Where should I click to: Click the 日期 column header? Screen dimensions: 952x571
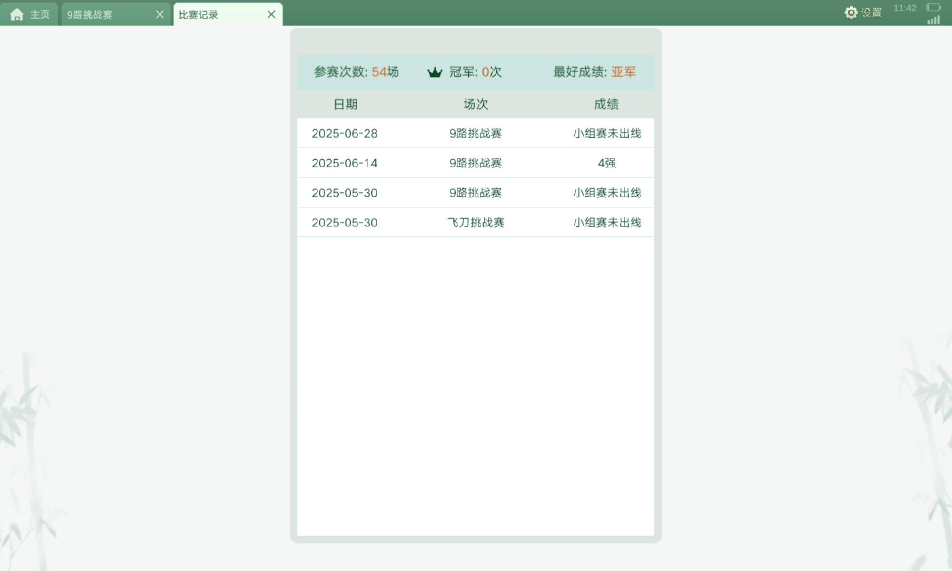coord(345,104)
